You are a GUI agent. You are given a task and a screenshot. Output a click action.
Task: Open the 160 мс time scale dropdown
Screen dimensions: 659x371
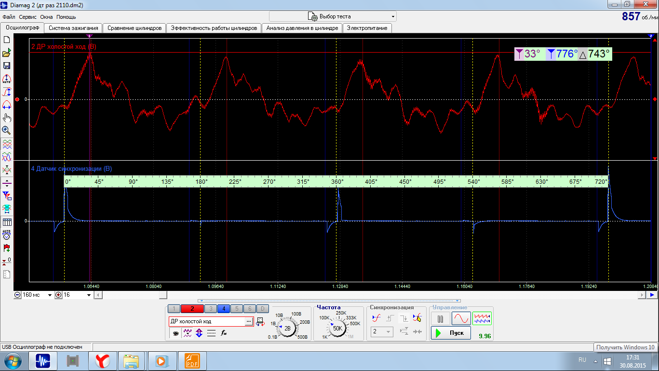tap(50, 295)
